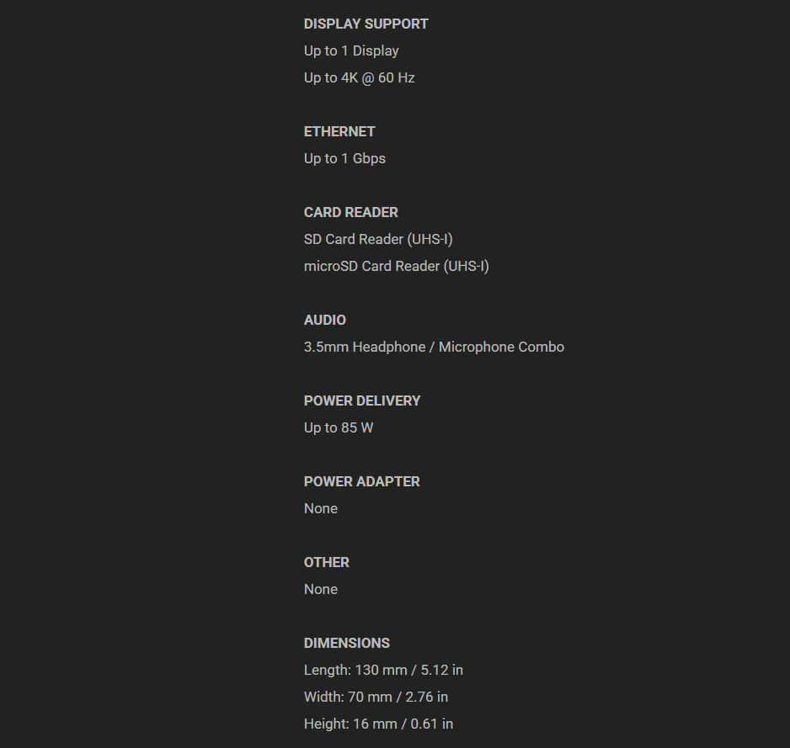Screen dimensions: 790x748
Task: Click the ETHERNET section heading
Action: pyautogui.click(x=339, y=131)
